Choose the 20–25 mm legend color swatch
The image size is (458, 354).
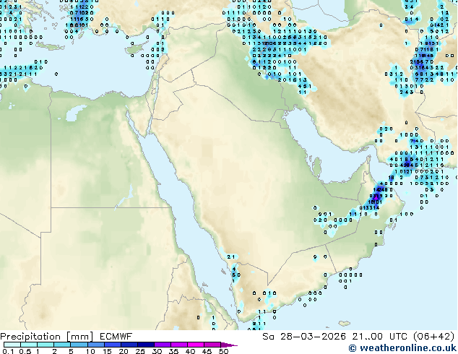coord(129,345)
